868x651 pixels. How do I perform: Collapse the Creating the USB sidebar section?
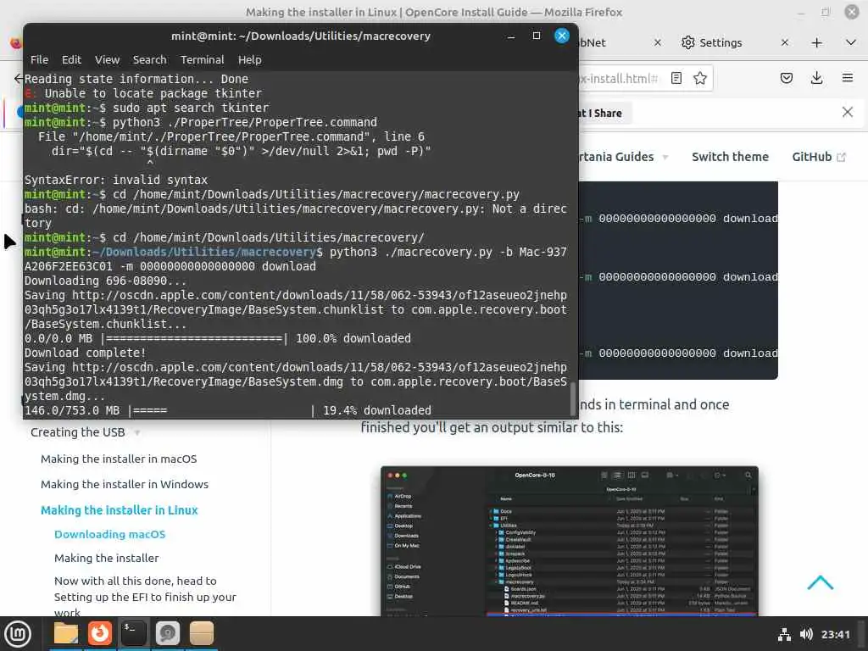pyautogui.click(x=86, y=432)
